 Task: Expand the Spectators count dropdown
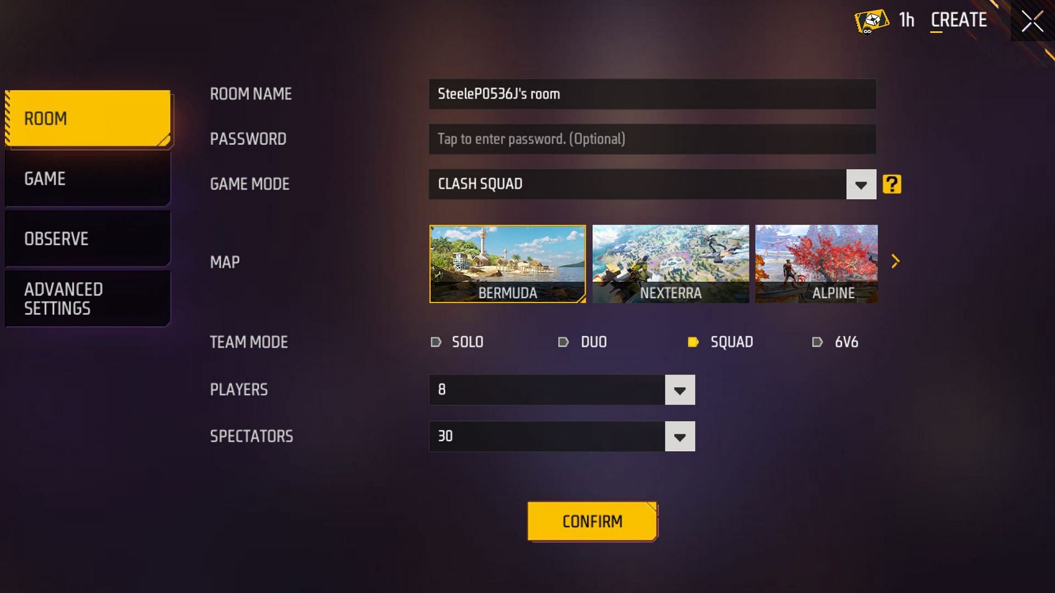(679, 436)
